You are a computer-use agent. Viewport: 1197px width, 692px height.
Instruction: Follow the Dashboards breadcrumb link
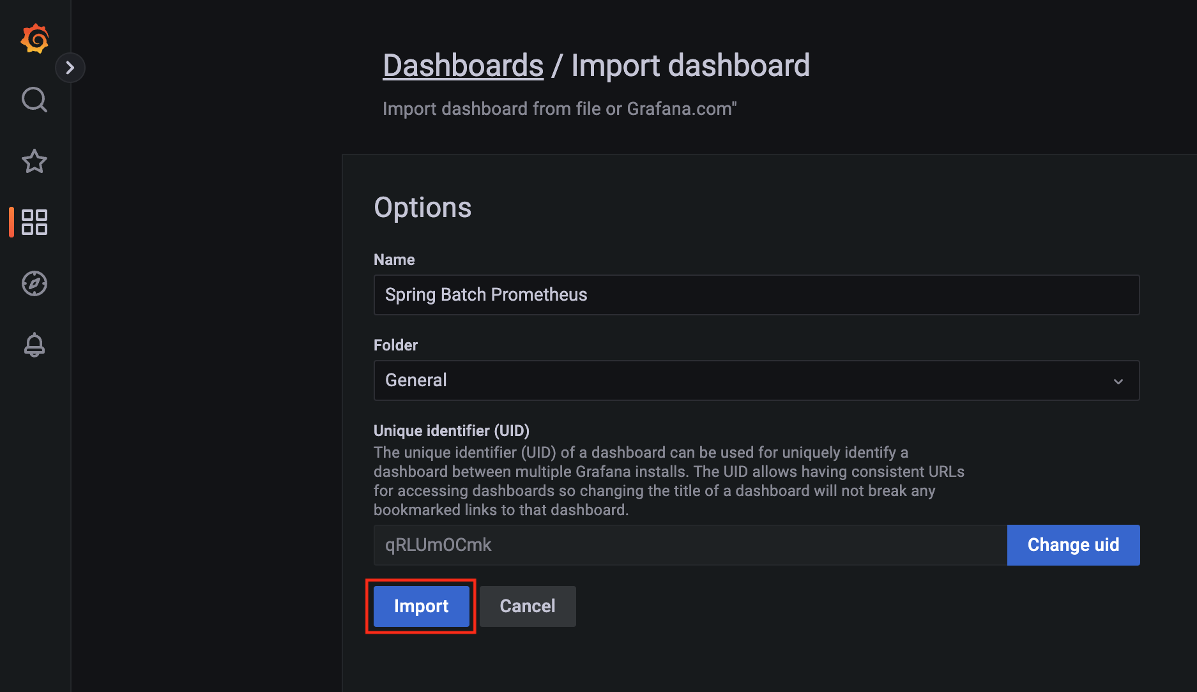tap(463, 65)
